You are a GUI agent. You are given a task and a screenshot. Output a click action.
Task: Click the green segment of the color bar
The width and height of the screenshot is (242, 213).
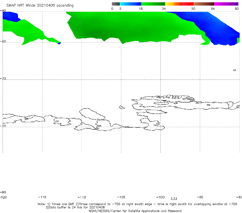153,4
